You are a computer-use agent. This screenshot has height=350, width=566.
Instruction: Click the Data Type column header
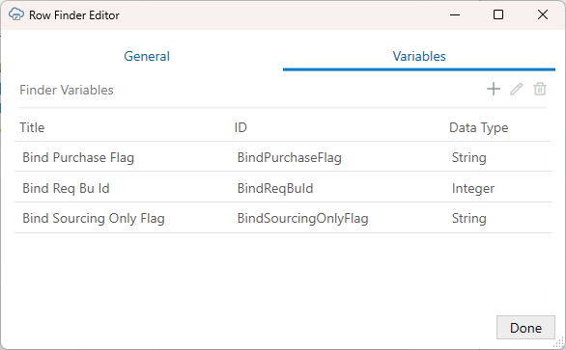[479, 127]
